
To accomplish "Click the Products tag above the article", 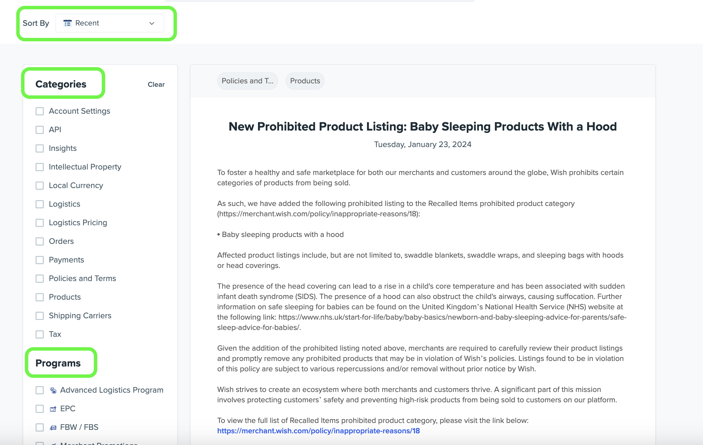I will tap(305, 81).
